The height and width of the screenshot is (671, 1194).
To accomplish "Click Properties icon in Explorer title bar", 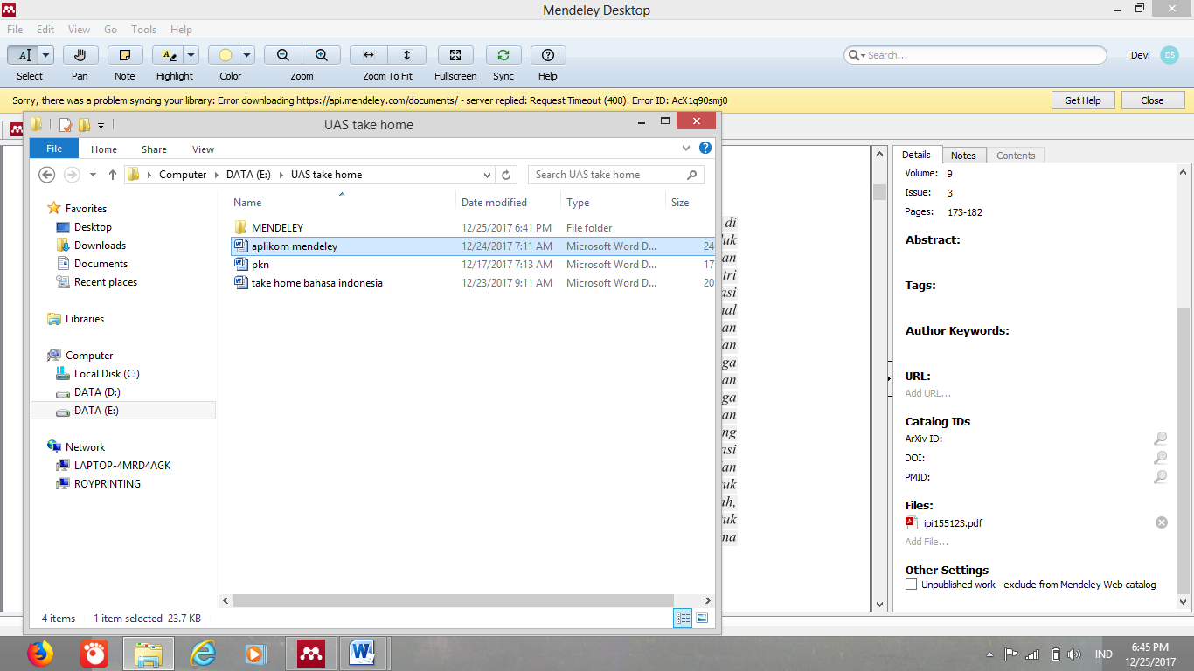I will point(65,125).
